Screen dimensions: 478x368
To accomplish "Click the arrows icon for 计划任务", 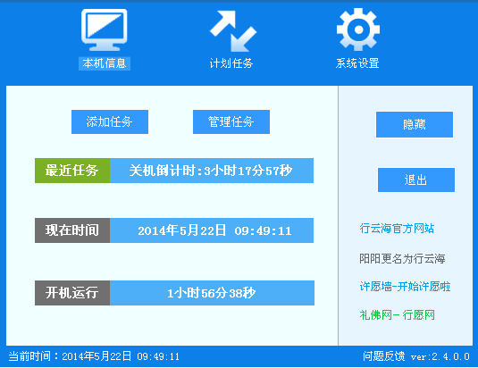I will 233,30.
